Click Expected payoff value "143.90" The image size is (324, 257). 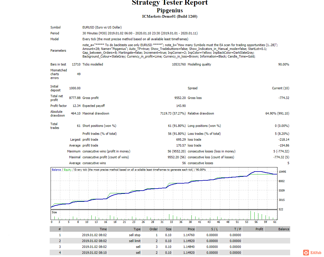click(x=181, y=106)
